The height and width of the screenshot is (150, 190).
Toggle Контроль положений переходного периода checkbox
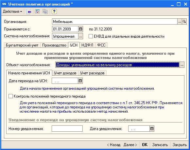click(x=10, y=96)
